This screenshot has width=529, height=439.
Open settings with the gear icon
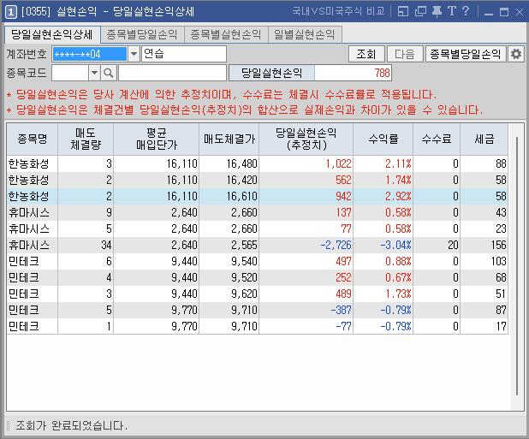(x=516, y=54)
